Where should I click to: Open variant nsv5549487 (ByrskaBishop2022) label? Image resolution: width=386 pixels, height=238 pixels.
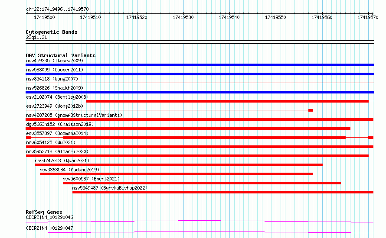pyautogui.click(x=110, y=188)
